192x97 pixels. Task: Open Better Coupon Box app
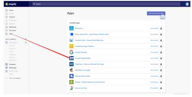(92, 34)
